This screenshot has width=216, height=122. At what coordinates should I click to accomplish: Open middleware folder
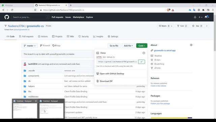click(33, 97)
